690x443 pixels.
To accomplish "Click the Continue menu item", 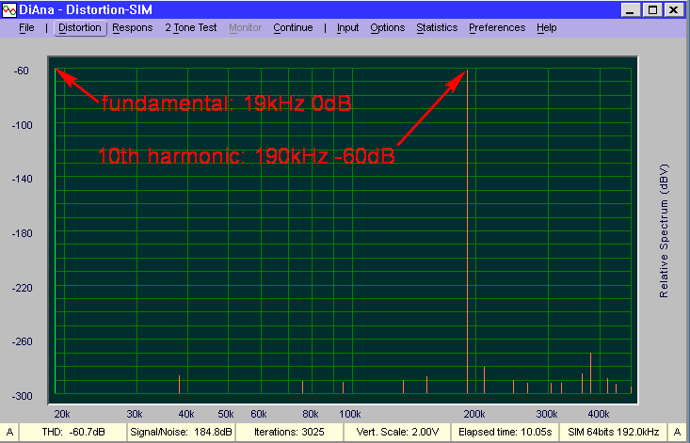I will pos(293,27).
